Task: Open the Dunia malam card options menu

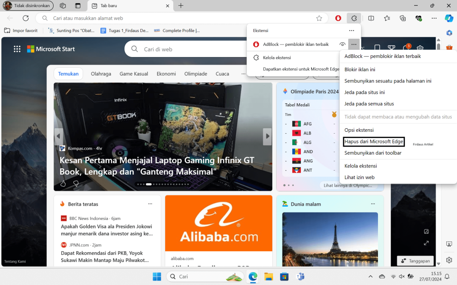Action: (373, 204)
